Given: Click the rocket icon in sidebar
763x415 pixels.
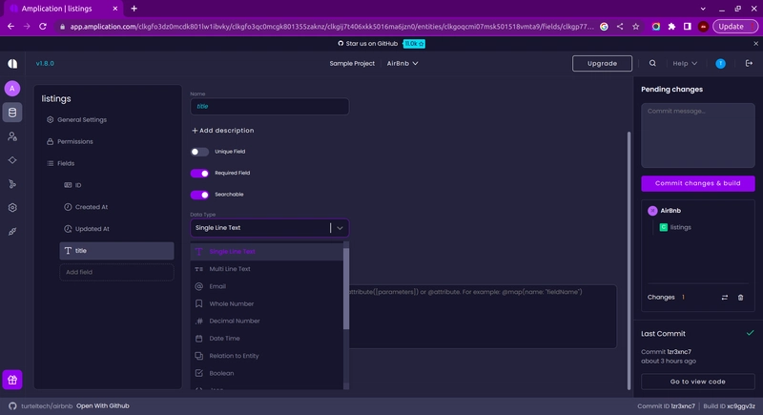Looking at the screenshot, I should point(12,232).
